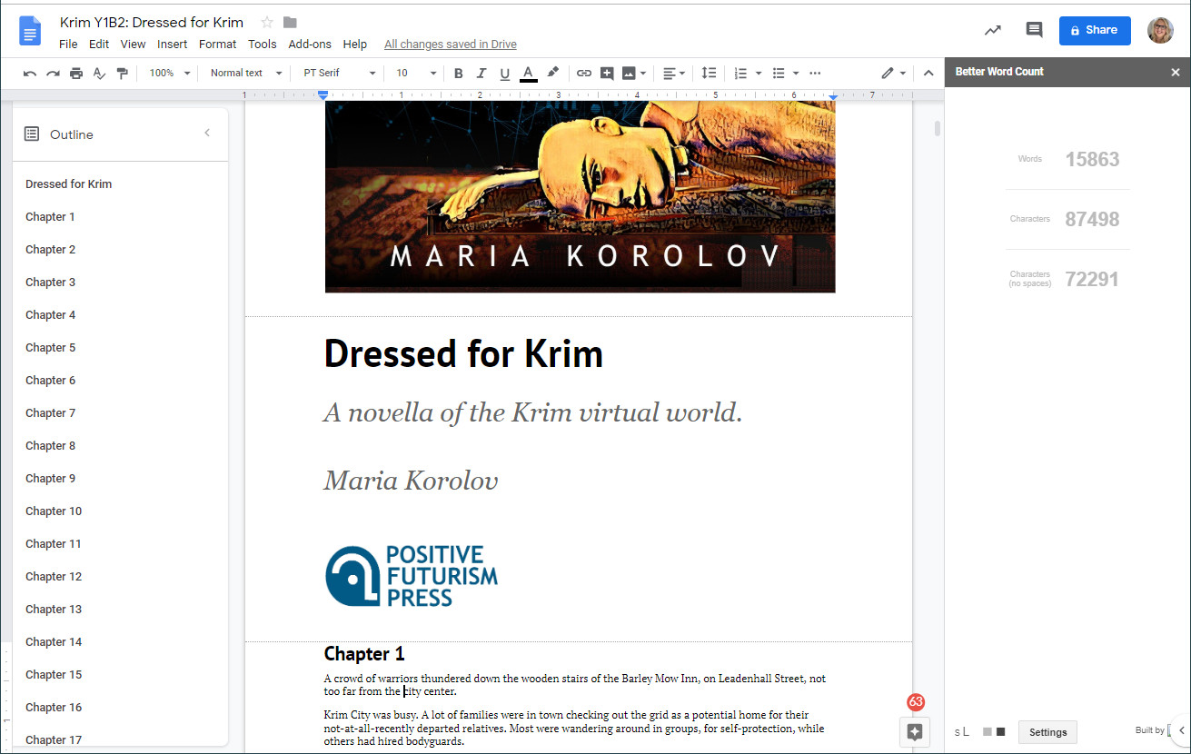Go to Chapter 1 in outline
Image resolution: width=1191 pixels, height=754 pixels.
click(50, 217)
